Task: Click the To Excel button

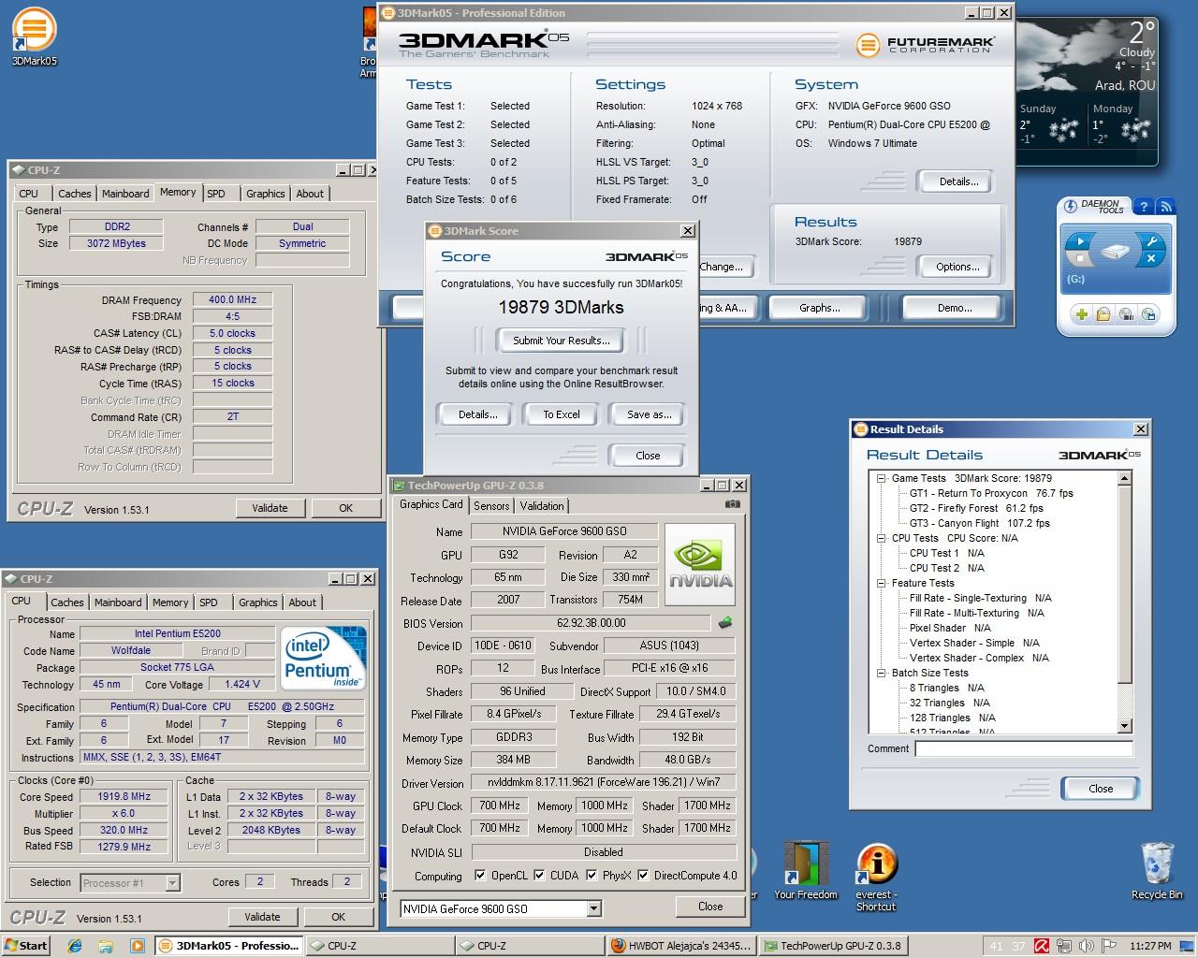Action: point(562,414)
